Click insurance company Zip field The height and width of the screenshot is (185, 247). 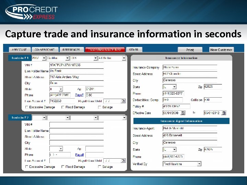(213, 87)
